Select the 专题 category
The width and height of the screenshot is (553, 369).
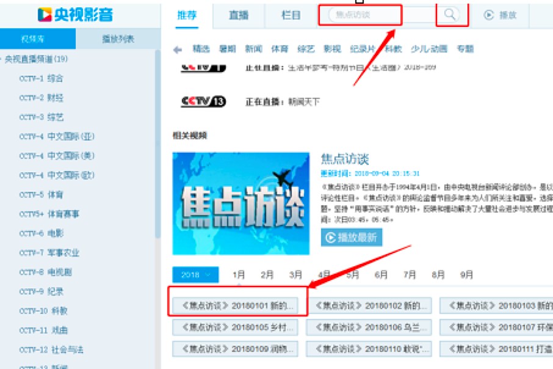[x=465, y=49]
